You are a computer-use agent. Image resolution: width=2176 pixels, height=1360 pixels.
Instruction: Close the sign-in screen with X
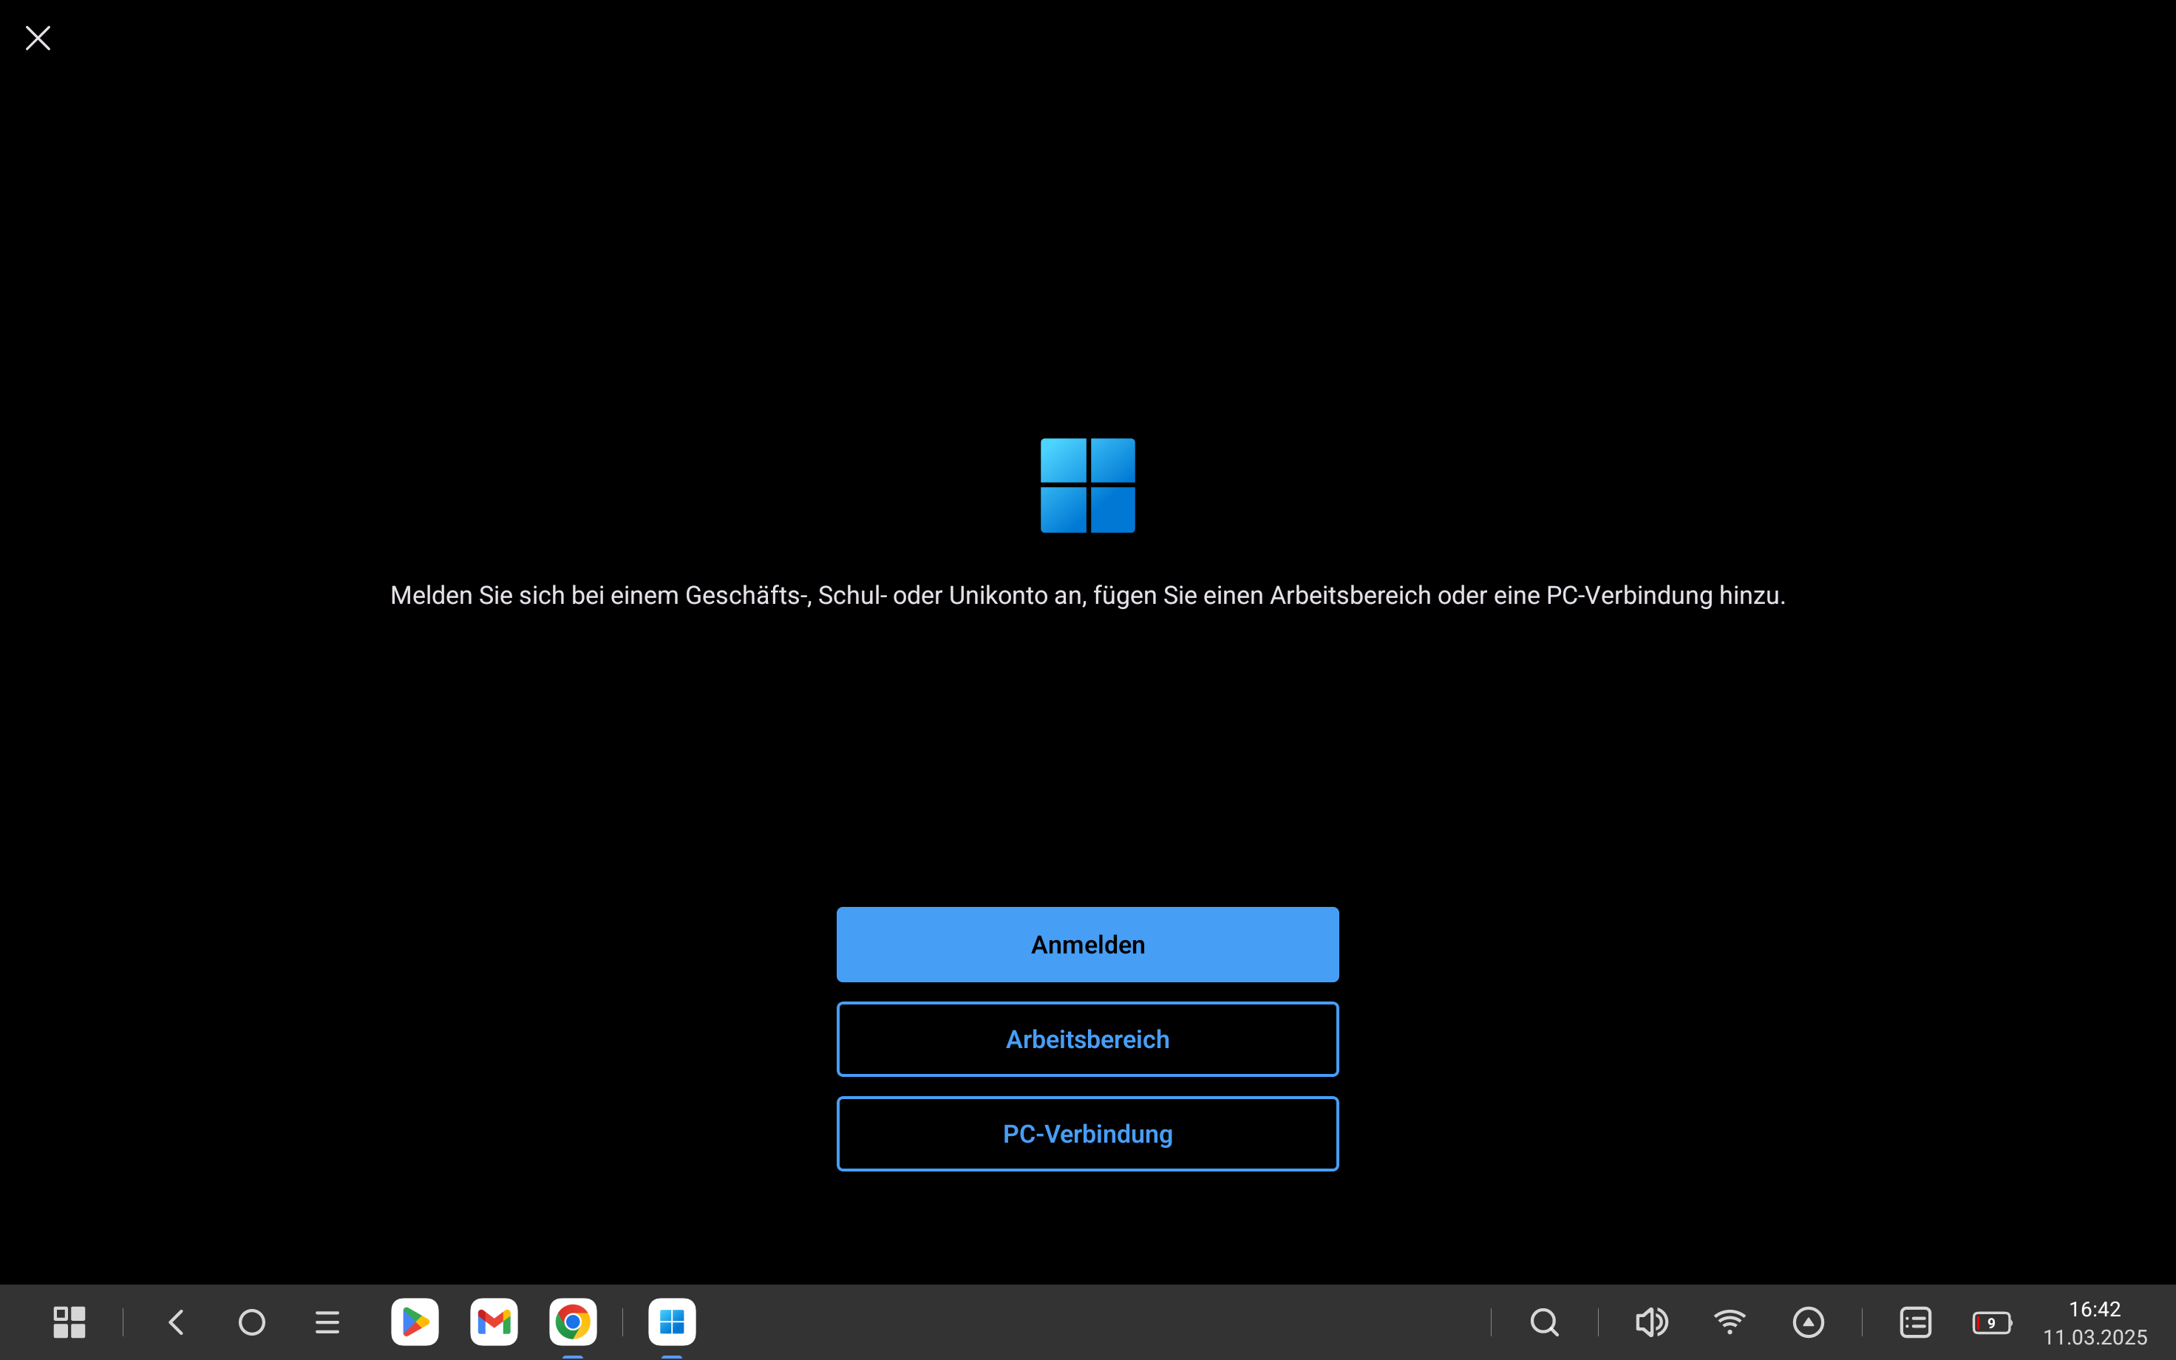click(x=38, y=38)
